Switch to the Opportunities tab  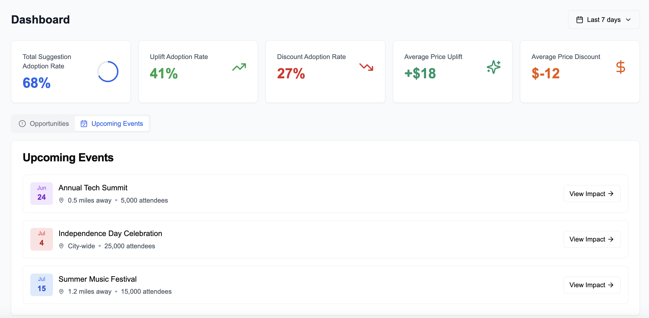tap(44, 123)
